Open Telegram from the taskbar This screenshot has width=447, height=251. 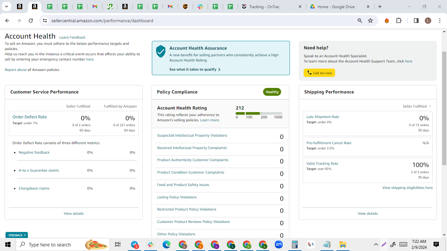tap(135, 244)
